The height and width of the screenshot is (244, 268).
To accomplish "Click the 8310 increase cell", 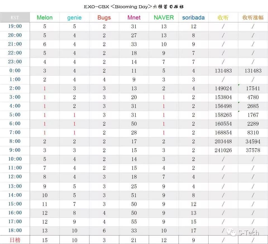I will pos(253,133).
